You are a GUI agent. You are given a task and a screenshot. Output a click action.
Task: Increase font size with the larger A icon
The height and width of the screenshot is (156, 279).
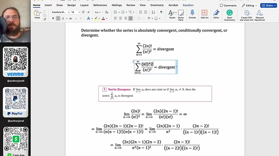(83, 12)
